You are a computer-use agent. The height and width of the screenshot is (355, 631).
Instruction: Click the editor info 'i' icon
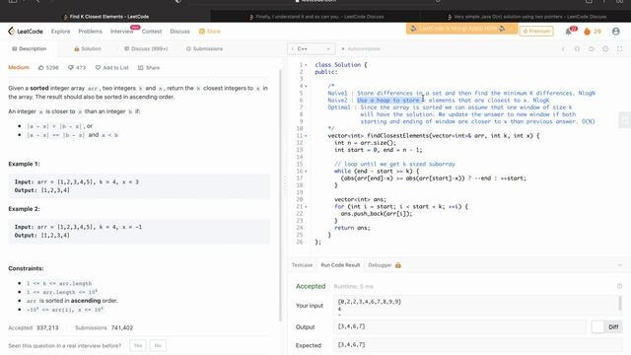563,48
